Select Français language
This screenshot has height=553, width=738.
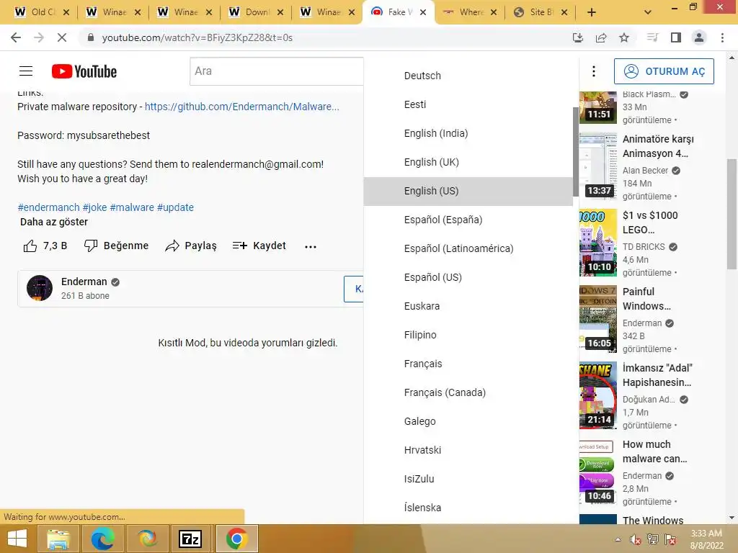click(x=468, y=364)
